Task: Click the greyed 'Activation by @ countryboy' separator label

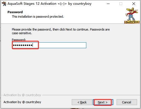Action: coord(22,95)
